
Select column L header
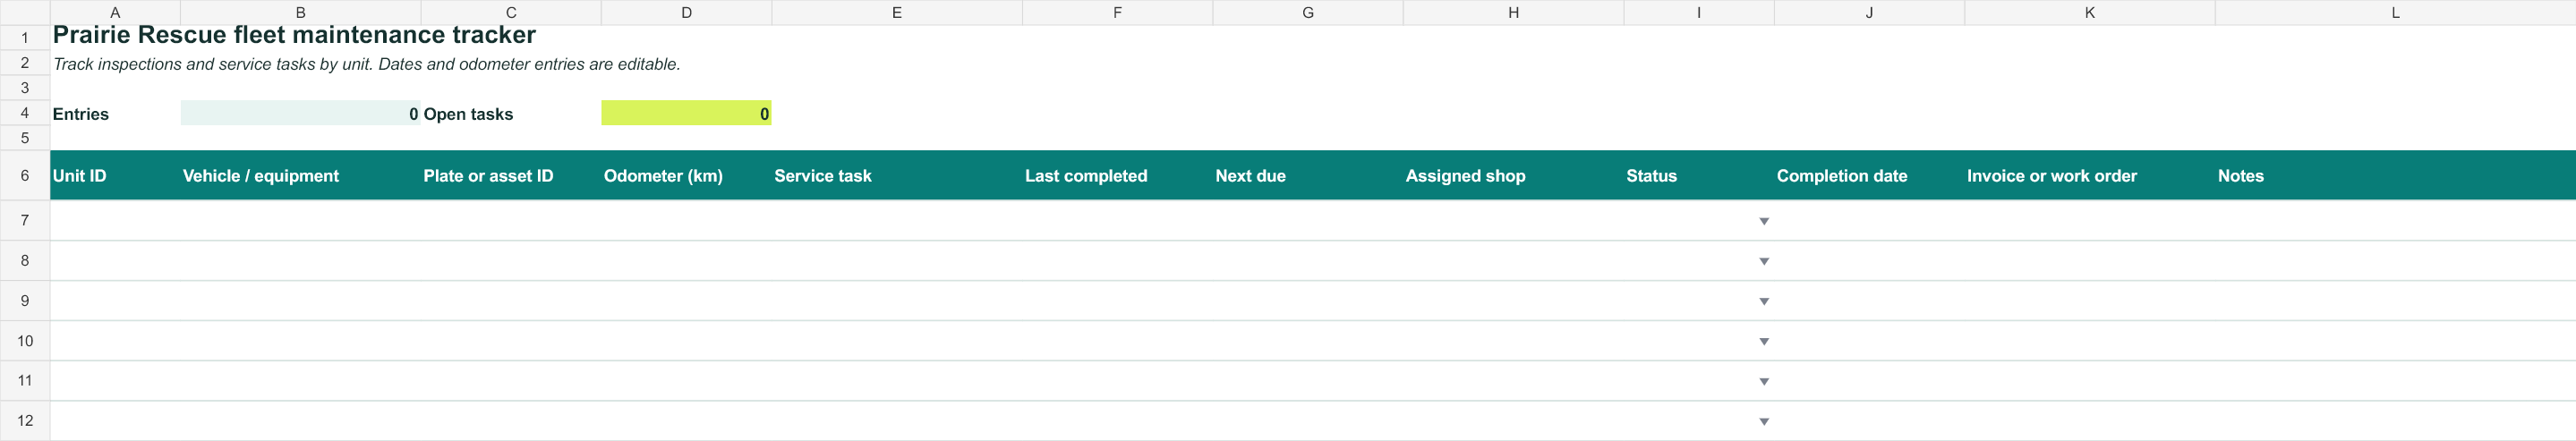coord(2395,12)
